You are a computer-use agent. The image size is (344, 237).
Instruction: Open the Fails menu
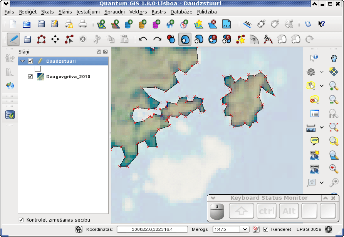(9, 12)
